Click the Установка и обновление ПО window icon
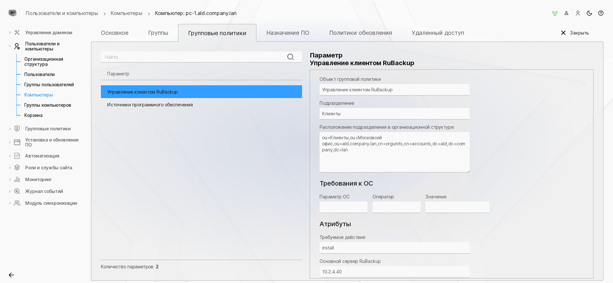613x283 pixels. pos(17,142)
